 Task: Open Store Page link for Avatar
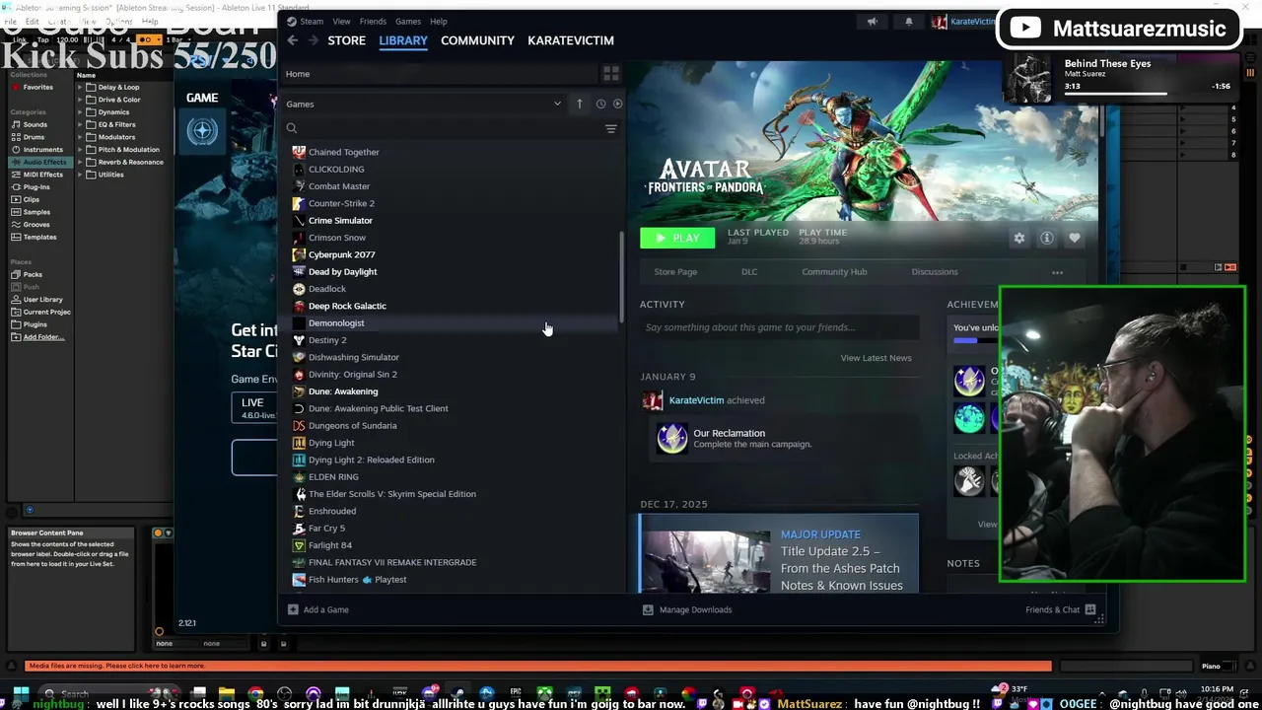(675, 272)
